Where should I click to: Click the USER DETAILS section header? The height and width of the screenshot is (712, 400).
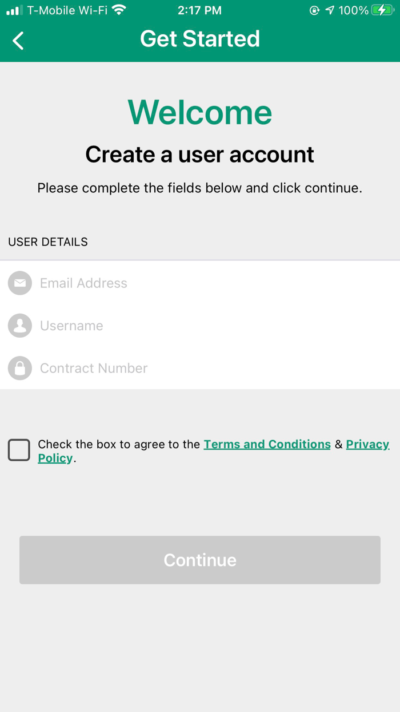pyautogui.click(x=48, y=242)
